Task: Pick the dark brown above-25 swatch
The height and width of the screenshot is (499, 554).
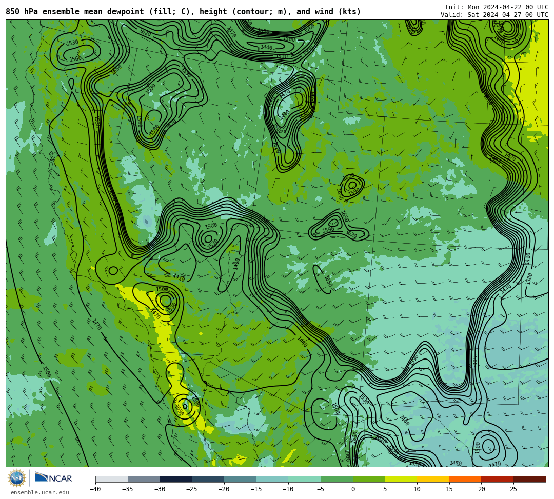Action: pyautogui.click(x=529, y=479)
